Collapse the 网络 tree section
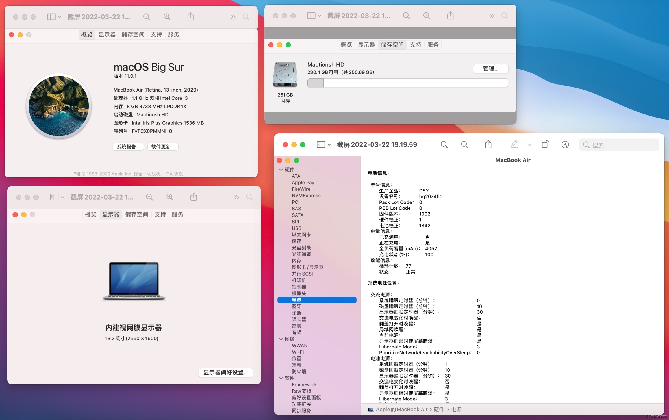669x420 pixels. [281, 339]
